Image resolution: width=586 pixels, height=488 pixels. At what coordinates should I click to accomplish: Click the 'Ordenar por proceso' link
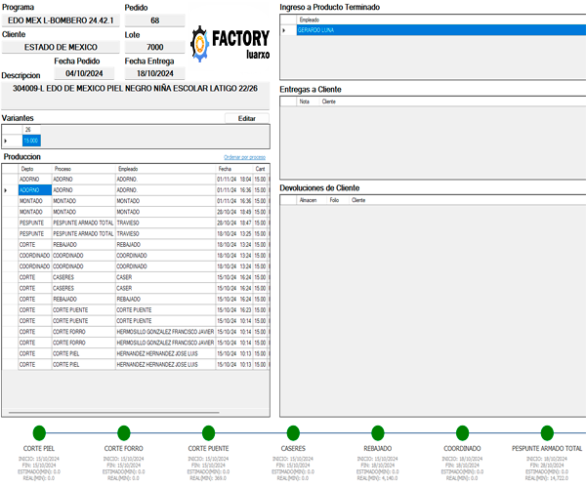click(244, 157)
